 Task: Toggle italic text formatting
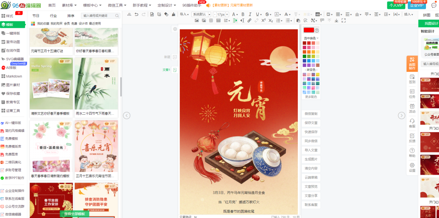(x=250, y=14)
